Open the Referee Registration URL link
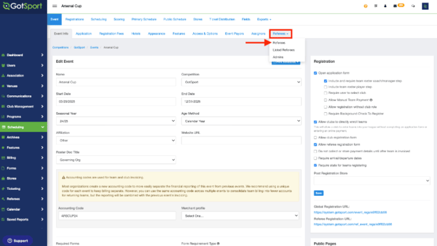 click(x=353, y=224)
